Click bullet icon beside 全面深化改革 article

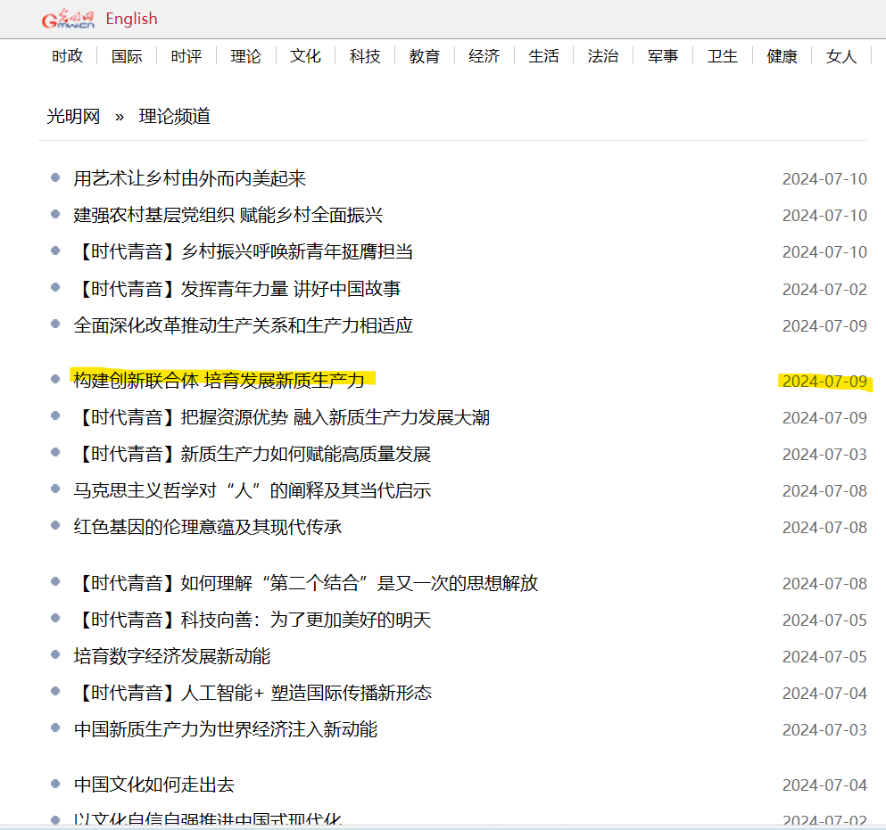tap(55, 325)
